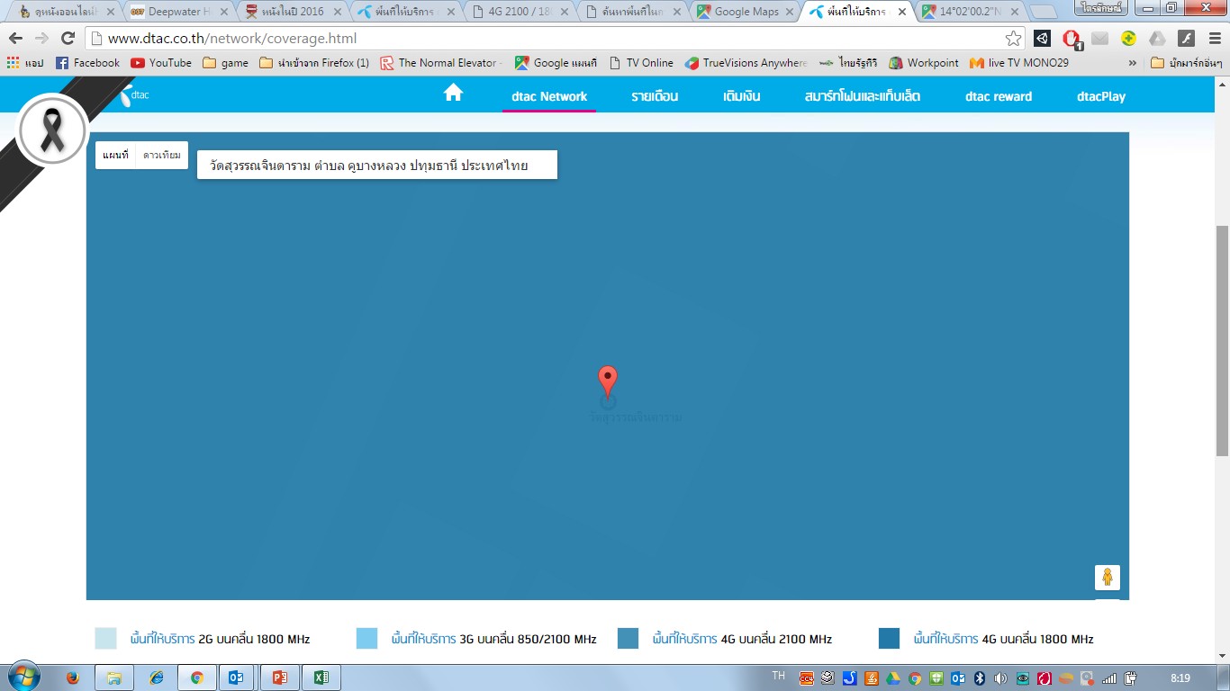Viewport: 1230px width, 691px height.
Task: Open the แอป apps bookmark shortcut
Action: click(x=25, y=63)
